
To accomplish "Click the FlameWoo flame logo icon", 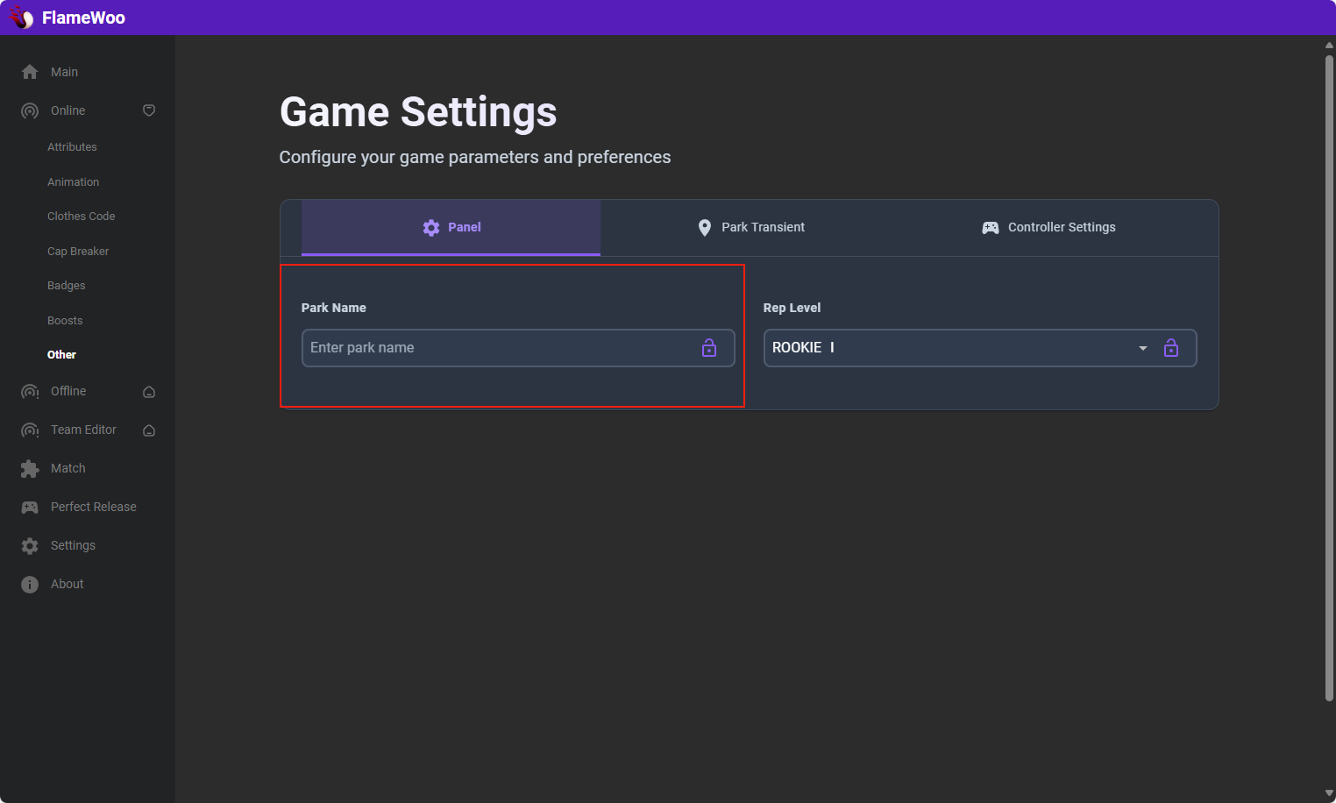I will tap(22, 18).
